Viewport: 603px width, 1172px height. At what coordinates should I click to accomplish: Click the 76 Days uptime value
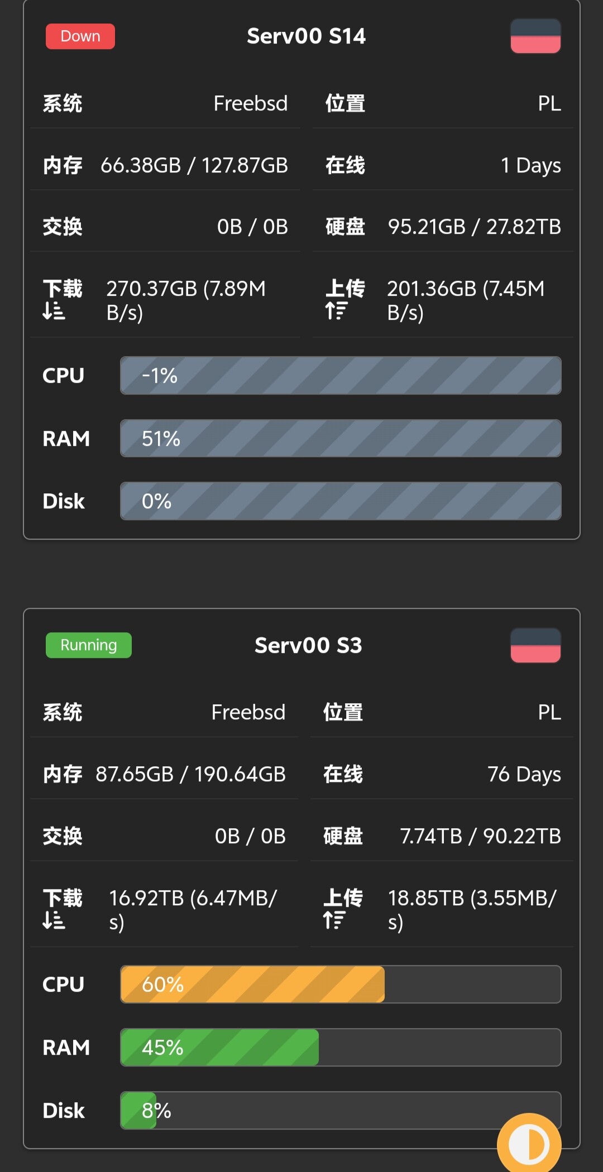(524, 775)
